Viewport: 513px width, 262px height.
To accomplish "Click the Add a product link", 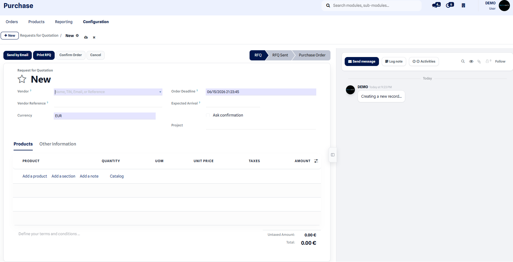I will pyautogui.click(x=35, y=176).
